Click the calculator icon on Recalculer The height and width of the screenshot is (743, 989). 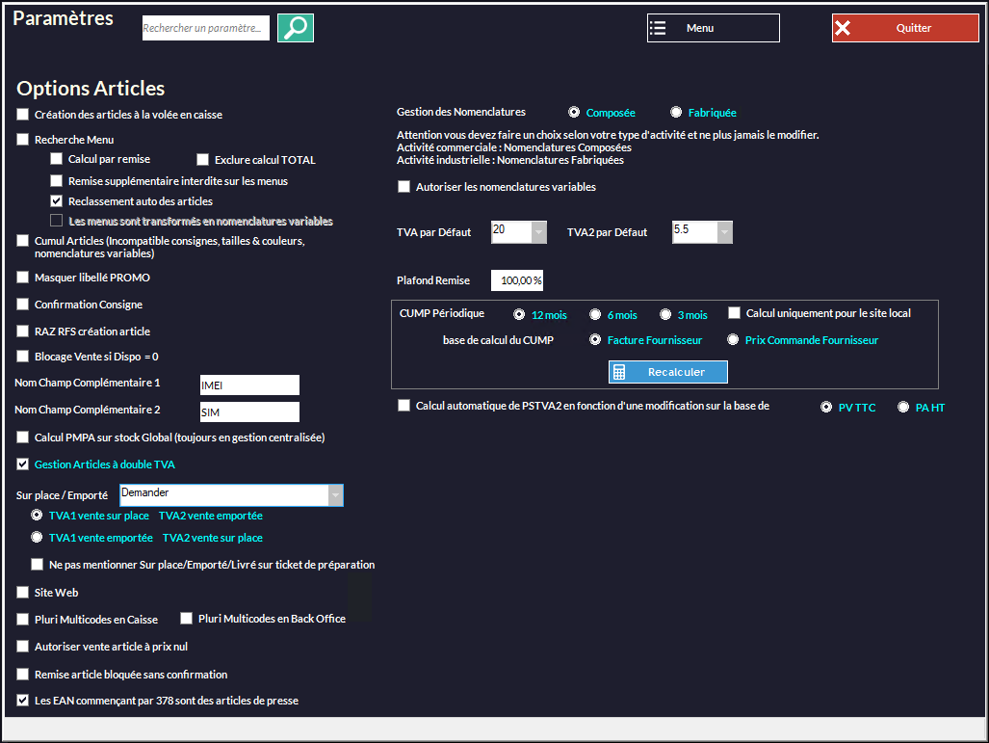click(620, 372)
